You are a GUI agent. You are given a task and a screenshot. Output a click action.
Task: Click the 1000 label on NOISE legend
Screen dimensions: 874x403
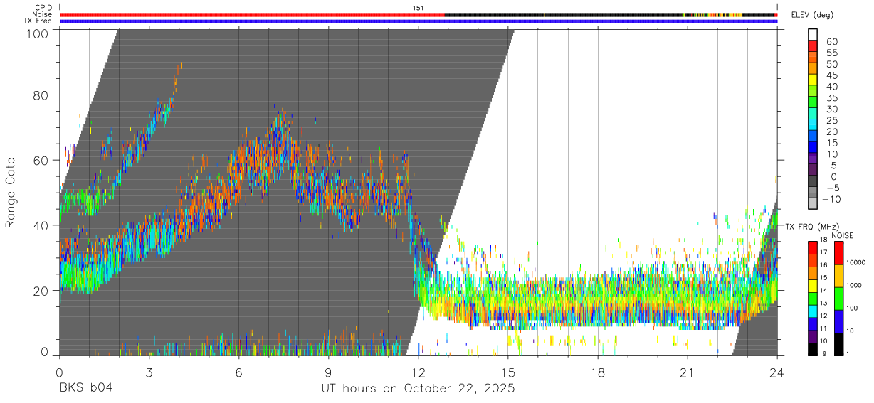point(854,285)
